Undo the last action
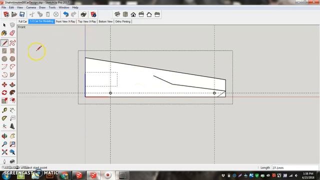The image size is (320, 180). tap(65, 14)
